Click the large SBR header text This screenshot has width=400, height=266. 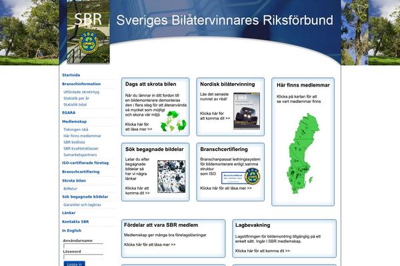pyautogui.click(x=88, y=19)
